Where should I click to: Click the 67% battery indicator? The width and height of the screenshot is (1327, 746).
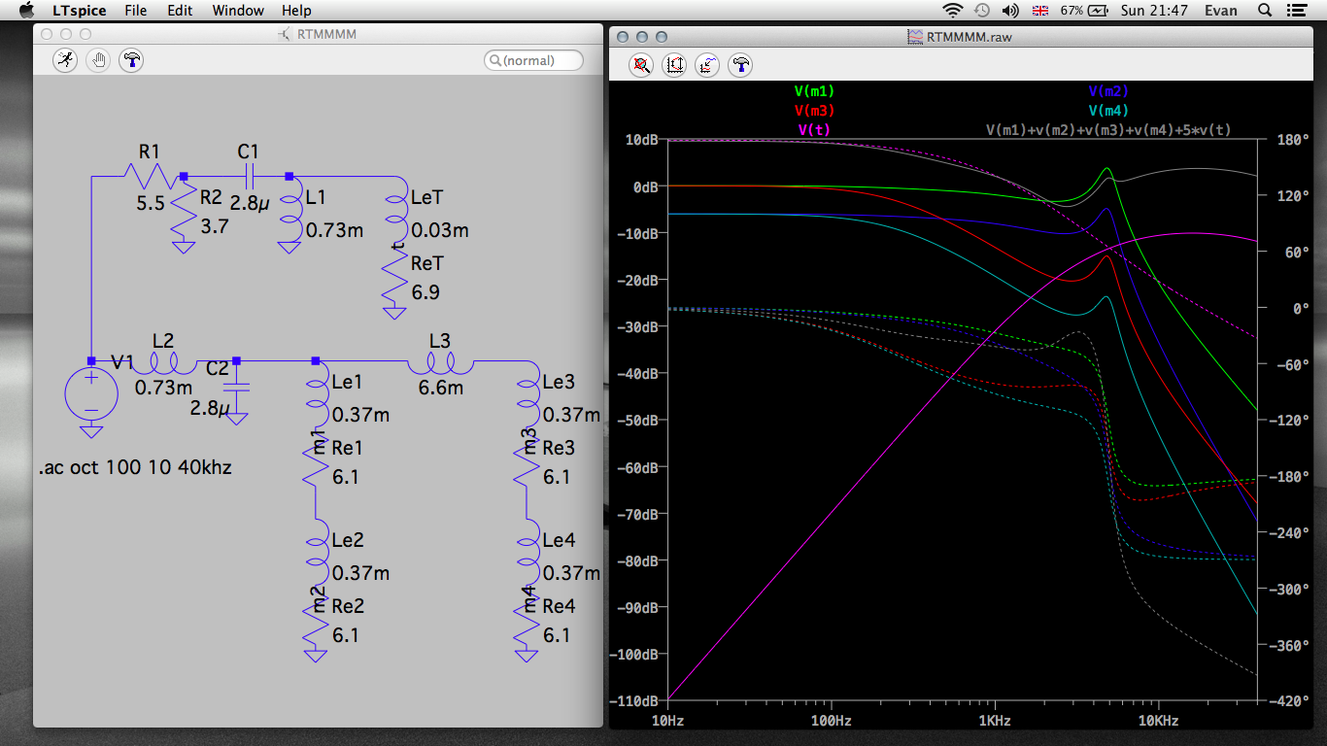pos(1083,11)
